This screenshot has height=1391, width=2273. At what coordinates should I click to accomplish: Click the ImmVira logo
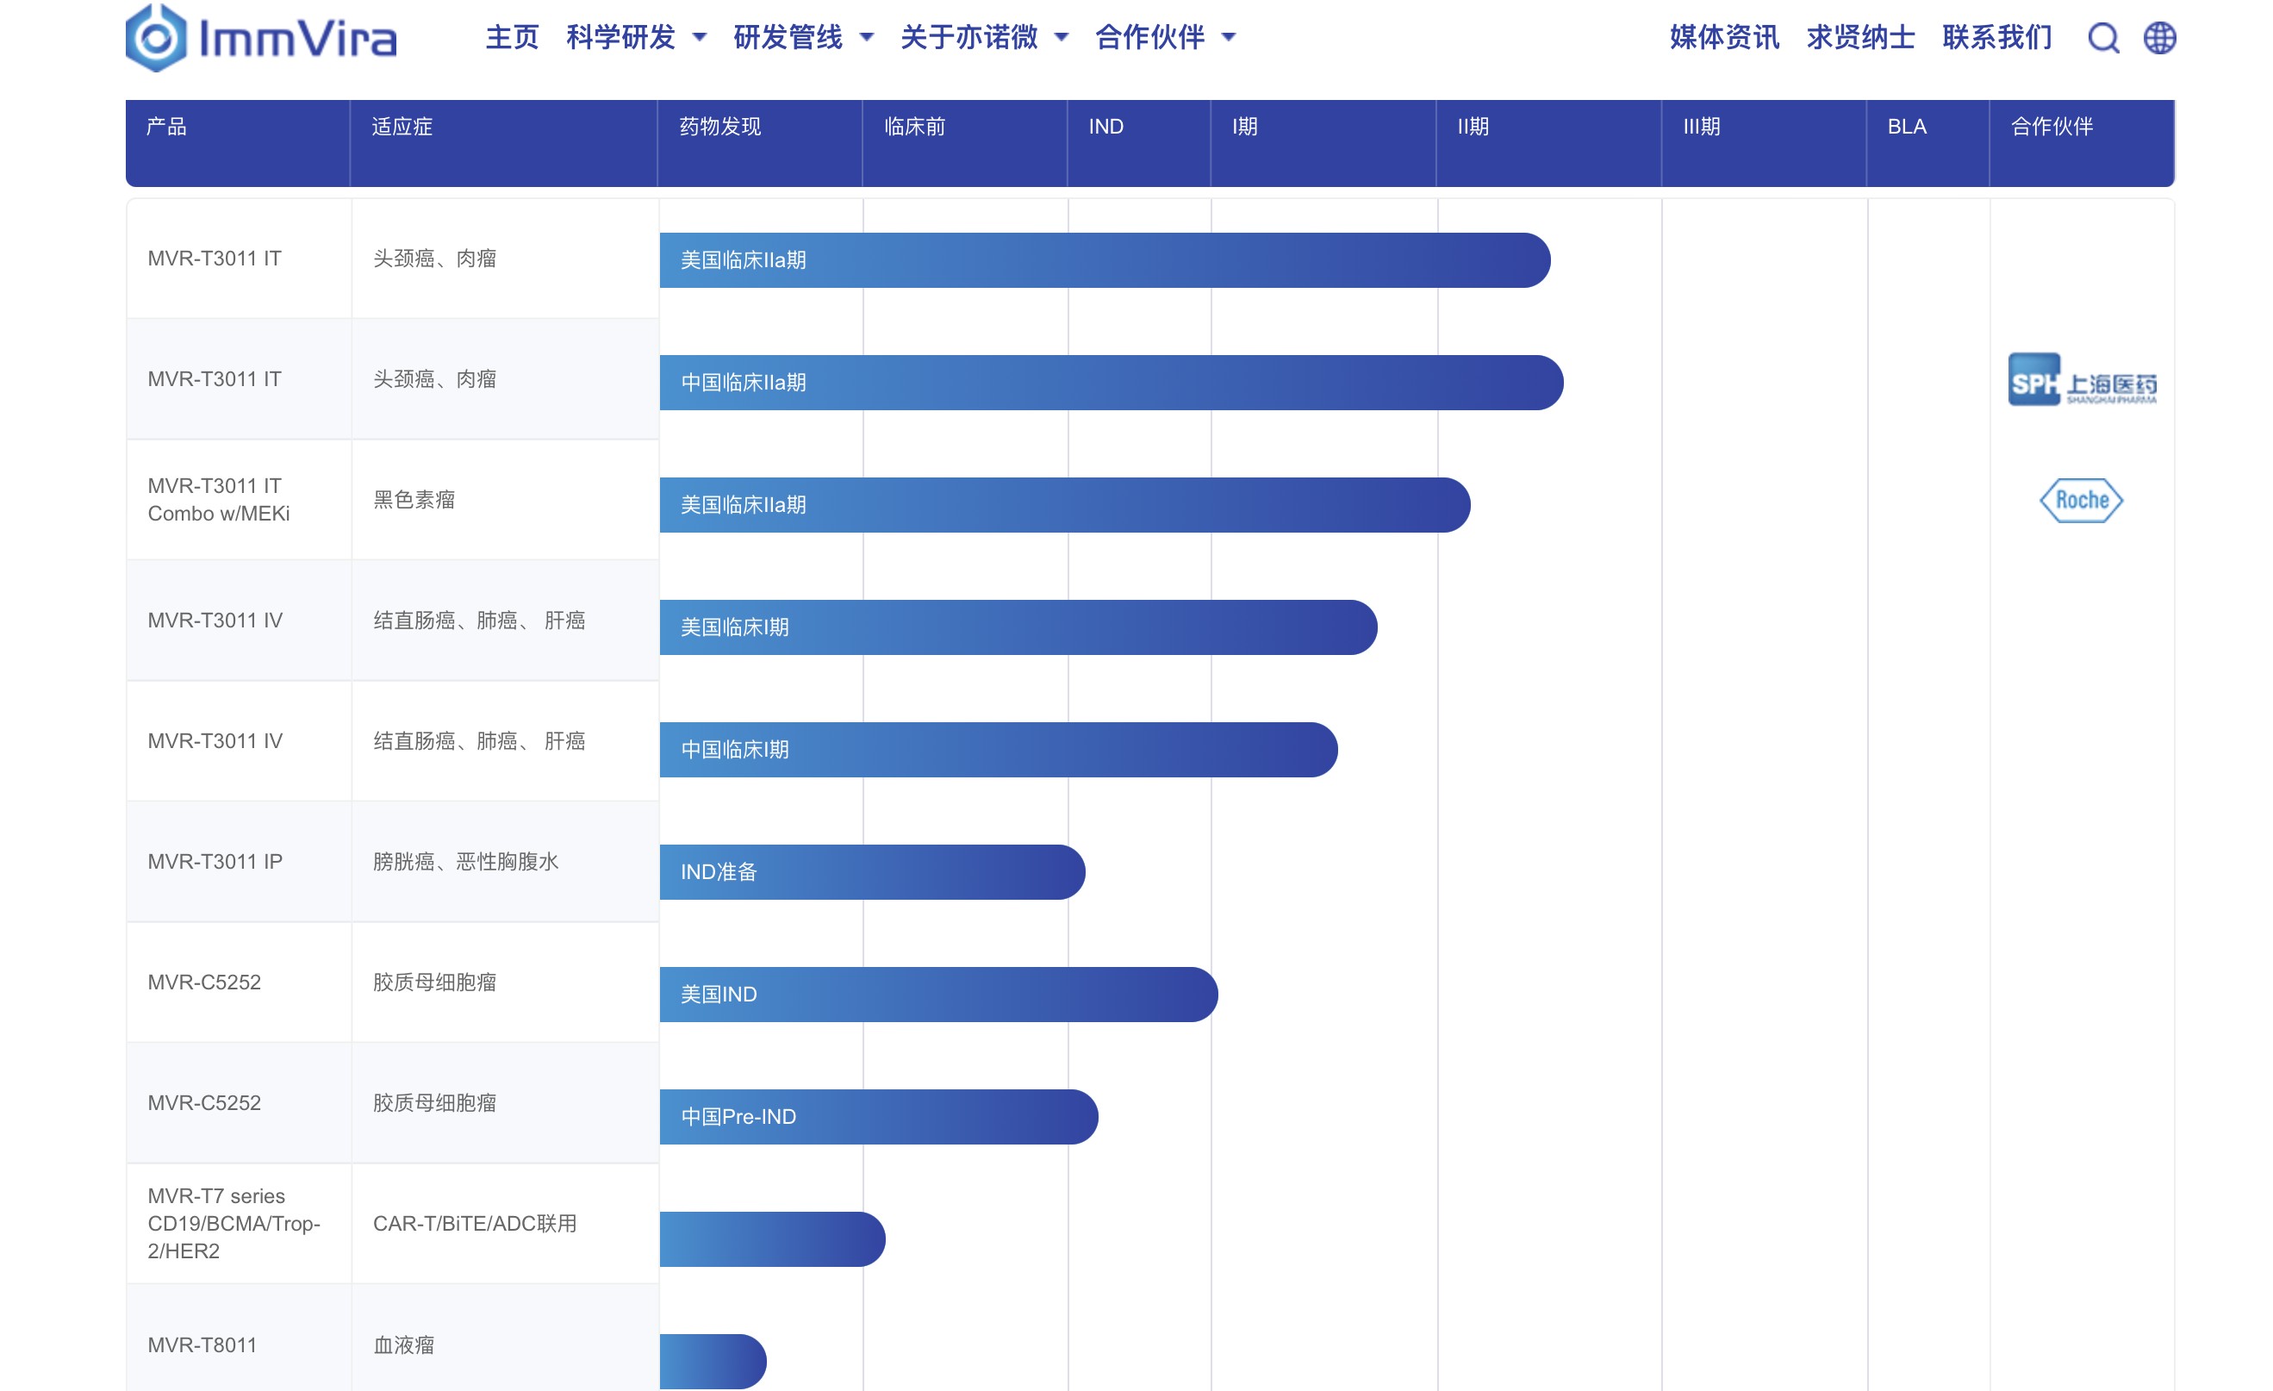pyautogui.click(x=261, y=38)
